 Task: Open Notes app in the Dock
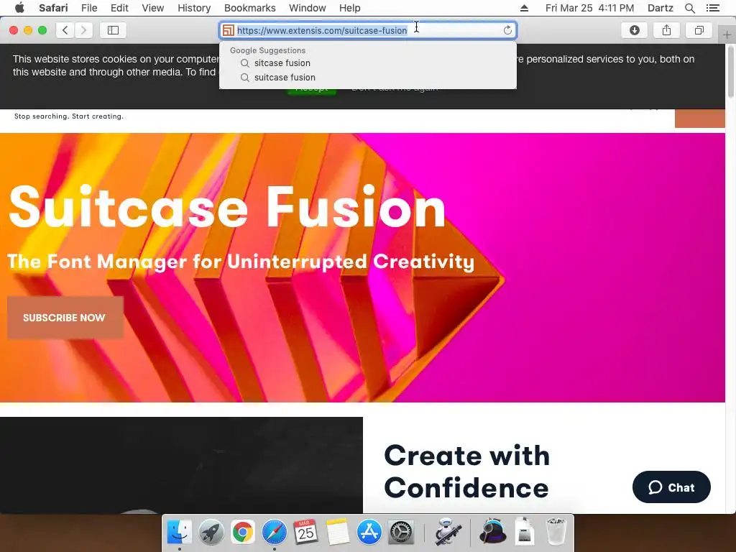pyautogui.click(x=338, y=532)
